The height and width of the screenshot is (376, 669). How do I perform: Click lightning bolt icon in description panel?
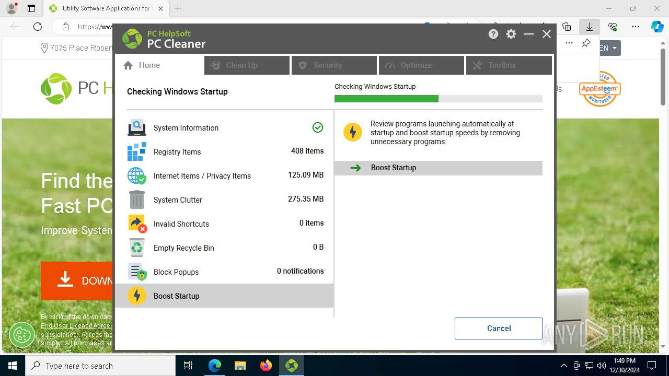[x=353, y=132]
